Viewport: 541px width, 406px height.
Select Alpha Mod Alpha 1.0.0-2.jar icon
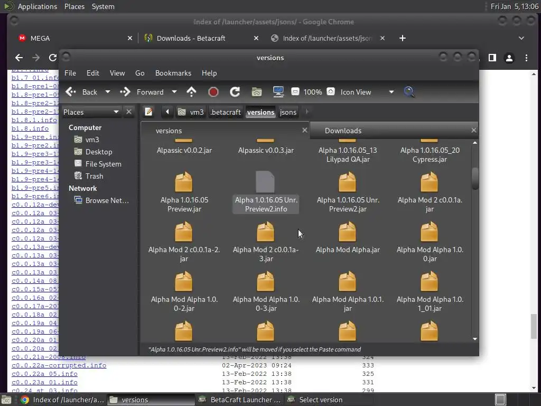(x=183, y=281)
